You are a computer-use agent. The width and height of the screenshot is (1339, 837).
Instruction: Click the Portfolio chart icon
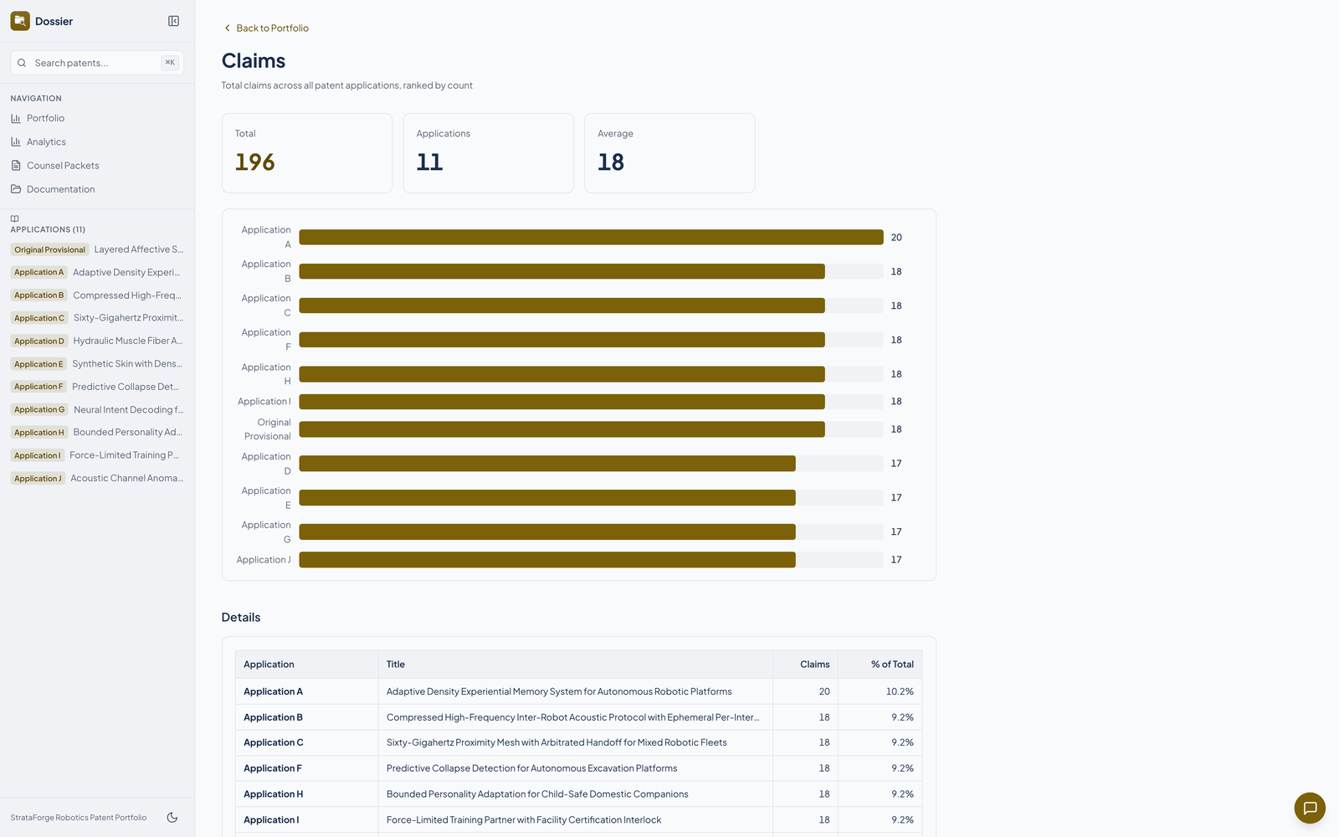(x=16, y=118)
